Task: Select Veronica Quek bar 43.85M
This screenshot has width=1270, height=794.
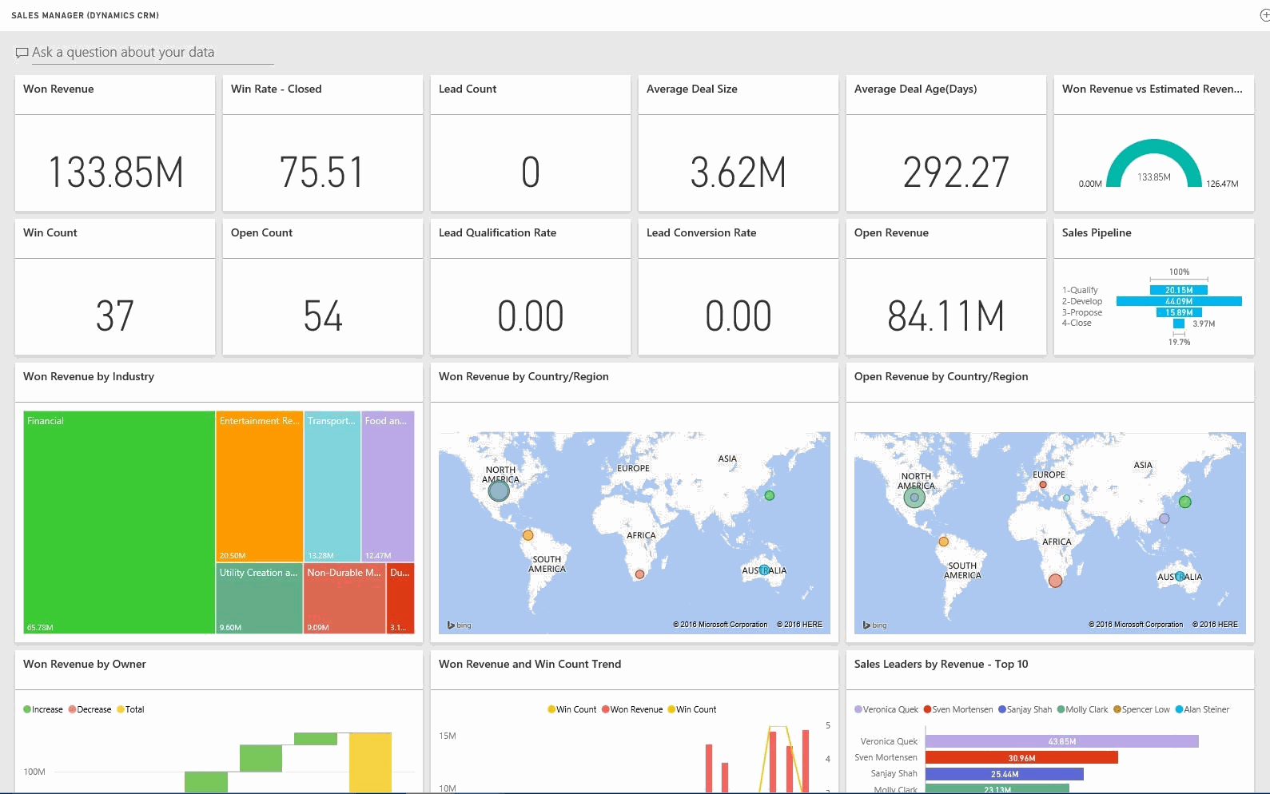Action: [x=1062, y=741]
